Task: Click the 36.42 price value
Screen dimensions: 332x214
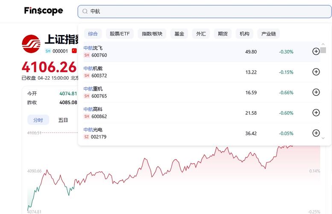Action: 251,134
